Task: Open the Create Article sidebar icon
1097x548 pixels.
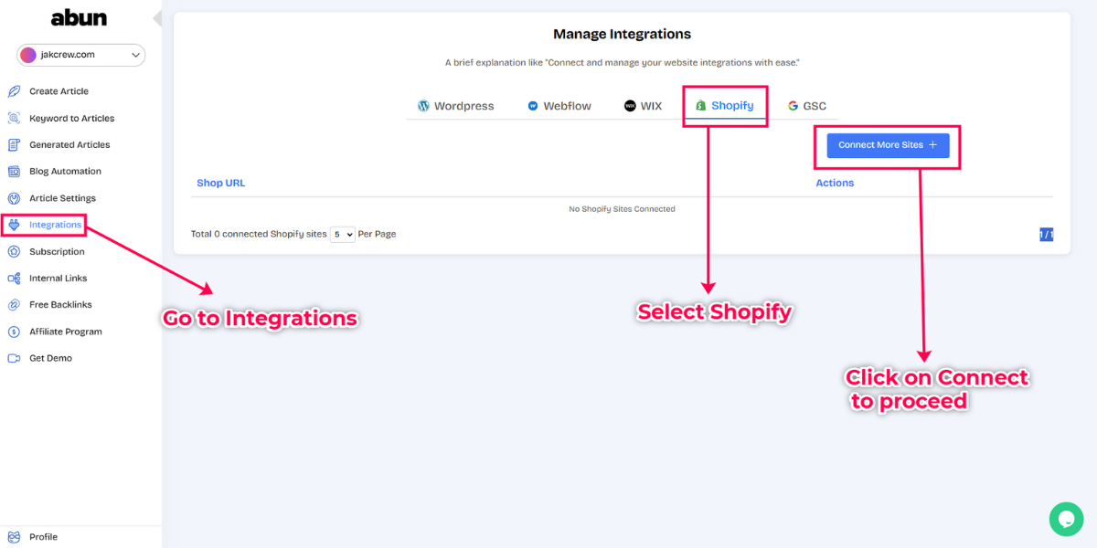Action: point(14,90)
